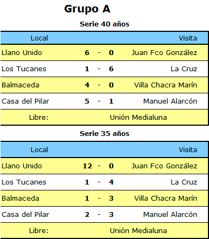Image resolution: width=209 pixels, height=239 pixels.
Task: Select Llano Unido in Serie 40 table
Action: point(22,53)
